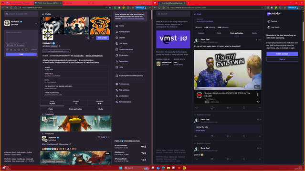
Task: Click the taskbar Search box
Action: 137,168
